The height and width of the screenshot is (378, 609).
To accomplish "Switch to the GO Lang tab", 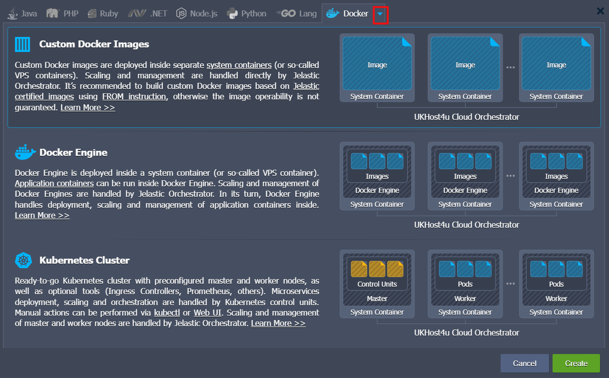I will 297,13.
